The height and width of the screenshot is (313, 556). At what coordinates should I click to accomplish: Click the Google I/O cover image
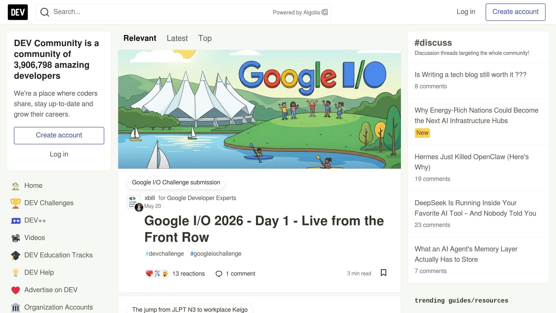click(x=259, y=109)
